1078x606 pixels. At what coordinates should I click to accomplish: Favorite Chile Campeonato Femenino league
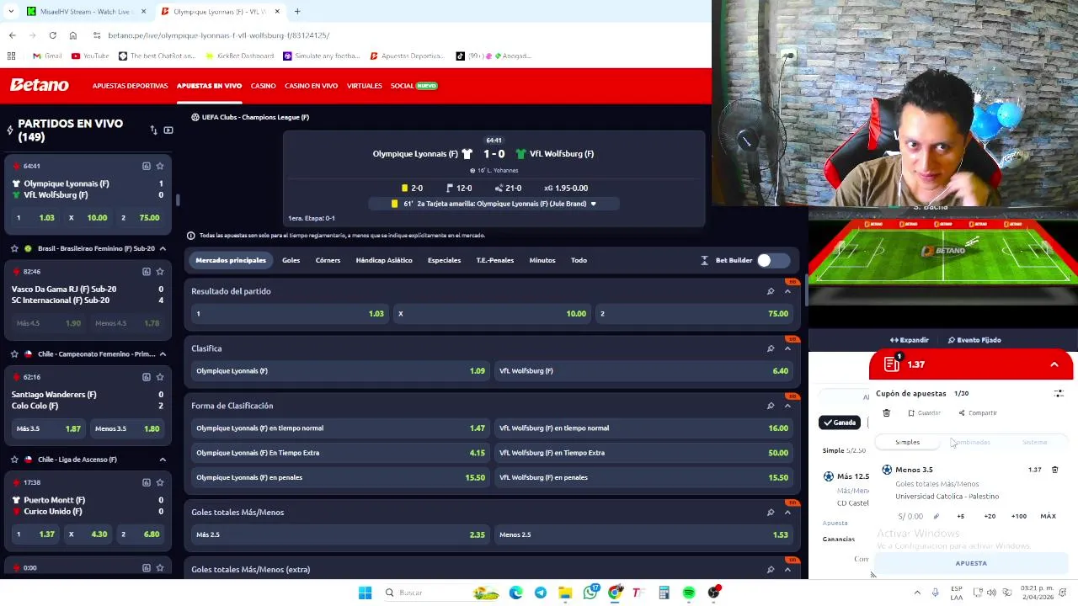click(14, 353)
